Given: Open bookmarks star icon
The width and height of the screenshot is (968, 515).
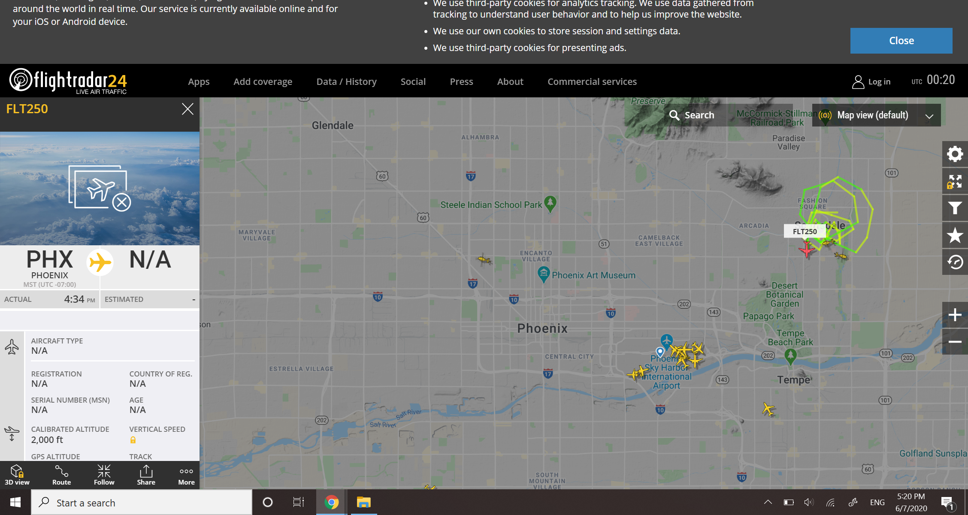Looking at the screenshot, I should [955, 235].
